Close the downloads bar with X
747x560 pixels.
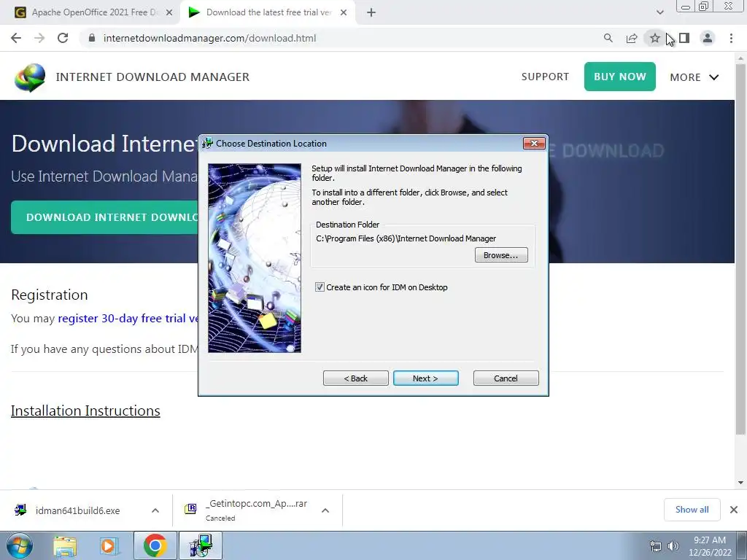(734, 510)
